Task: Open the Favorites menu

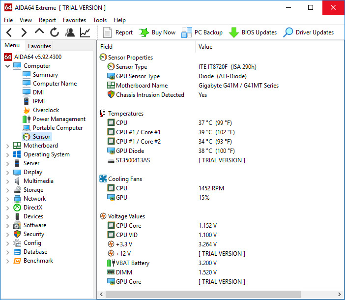Action: [74, 20]
